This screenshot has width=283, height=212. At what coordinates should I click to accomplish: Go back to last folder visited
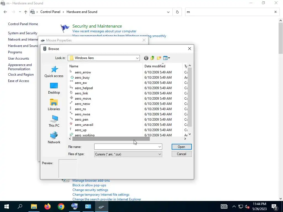pyautogui.click(x=146, y=58)
